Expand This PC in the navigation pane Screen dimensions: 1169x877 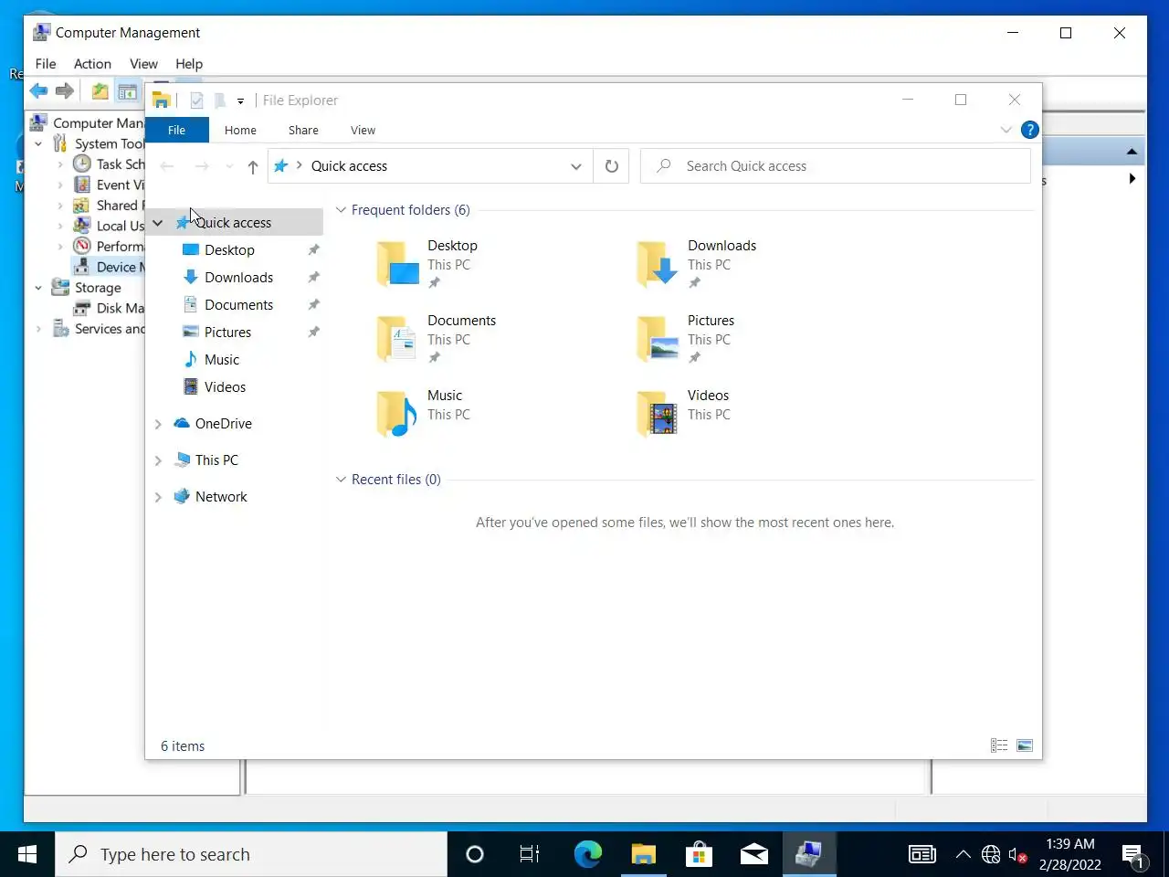[x=158, y=460]
